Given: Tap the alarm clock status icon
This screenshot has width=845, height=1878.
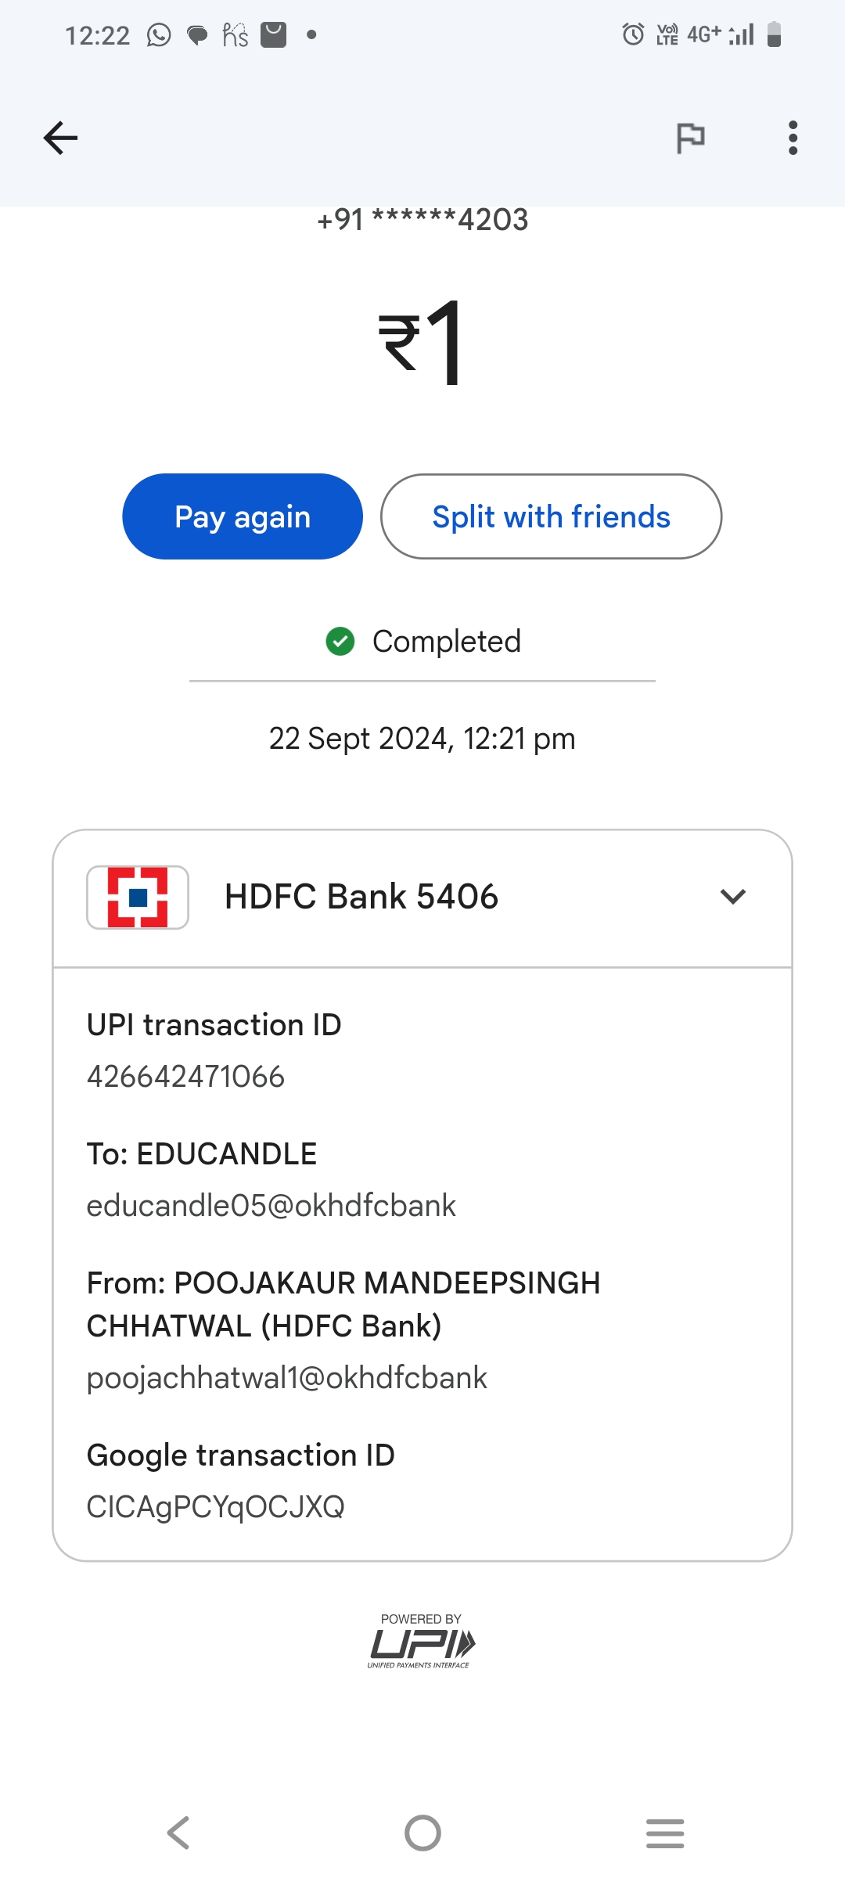Looking at the screenshot, I should [633, 34].
